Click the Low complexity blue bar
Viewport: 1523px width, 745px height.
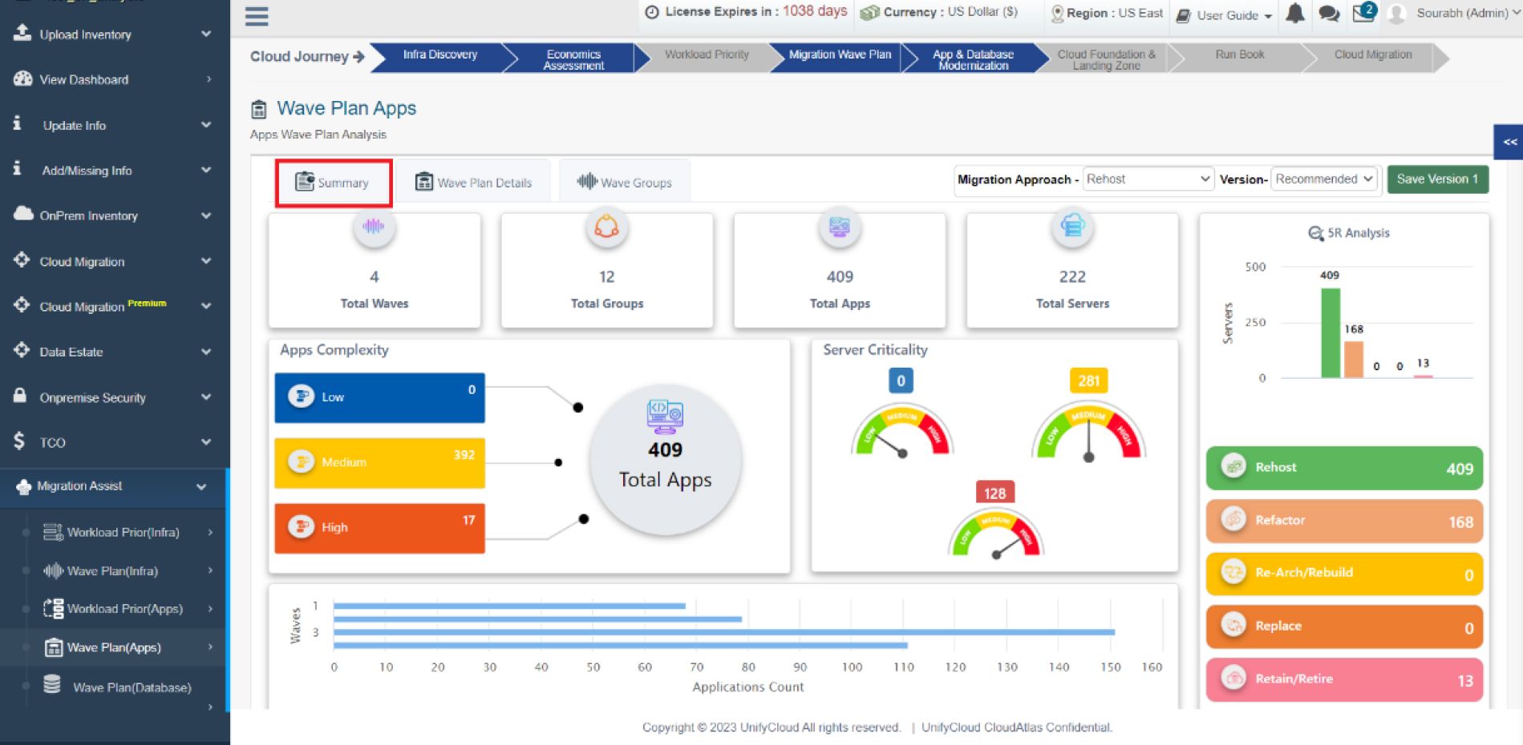(379, 397)
